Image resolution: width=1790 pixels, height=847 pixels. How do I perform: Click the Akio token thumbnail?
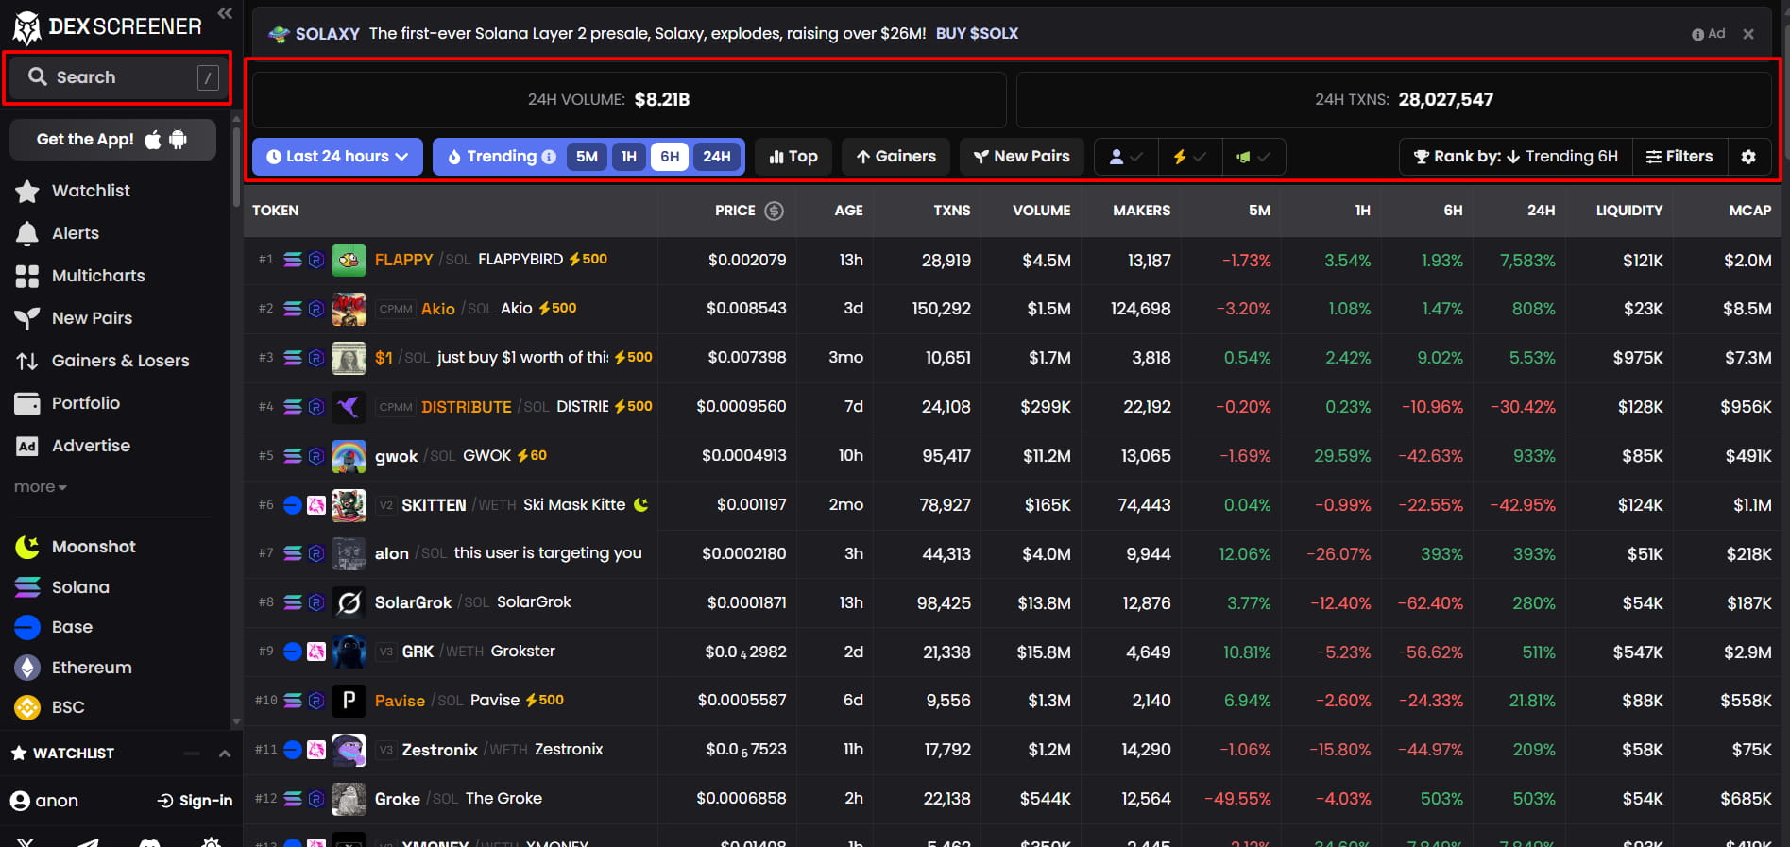pyautogui.click(x=349, y=309)
